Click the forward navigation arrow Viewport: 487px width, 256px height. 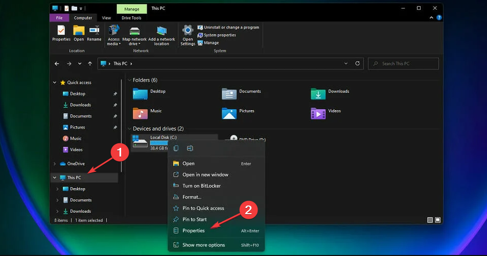(x=69, y=64)
